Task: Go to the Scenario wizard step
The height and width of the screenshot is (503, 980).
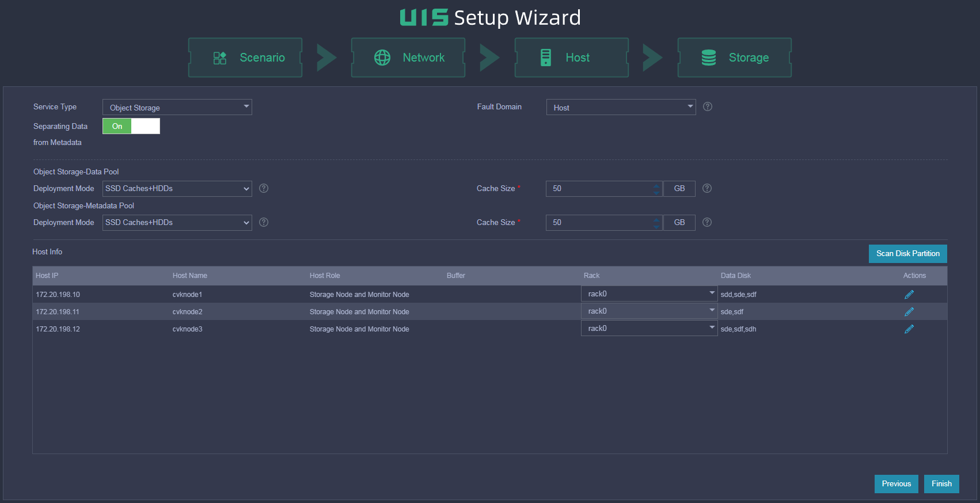Action: tap(245, 58)
